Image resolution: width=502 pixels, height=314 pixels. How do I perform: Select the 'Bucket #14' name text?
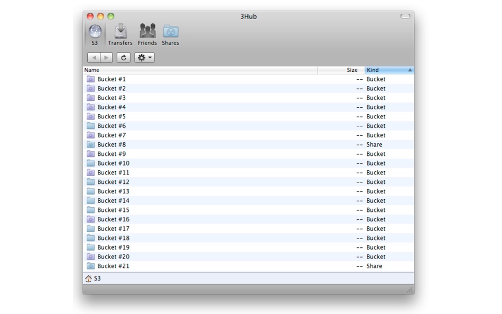[113, 200]
